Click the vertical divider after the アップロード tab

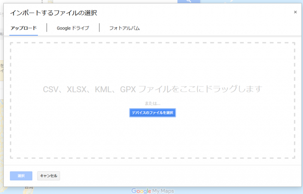[x=47, y=28]
